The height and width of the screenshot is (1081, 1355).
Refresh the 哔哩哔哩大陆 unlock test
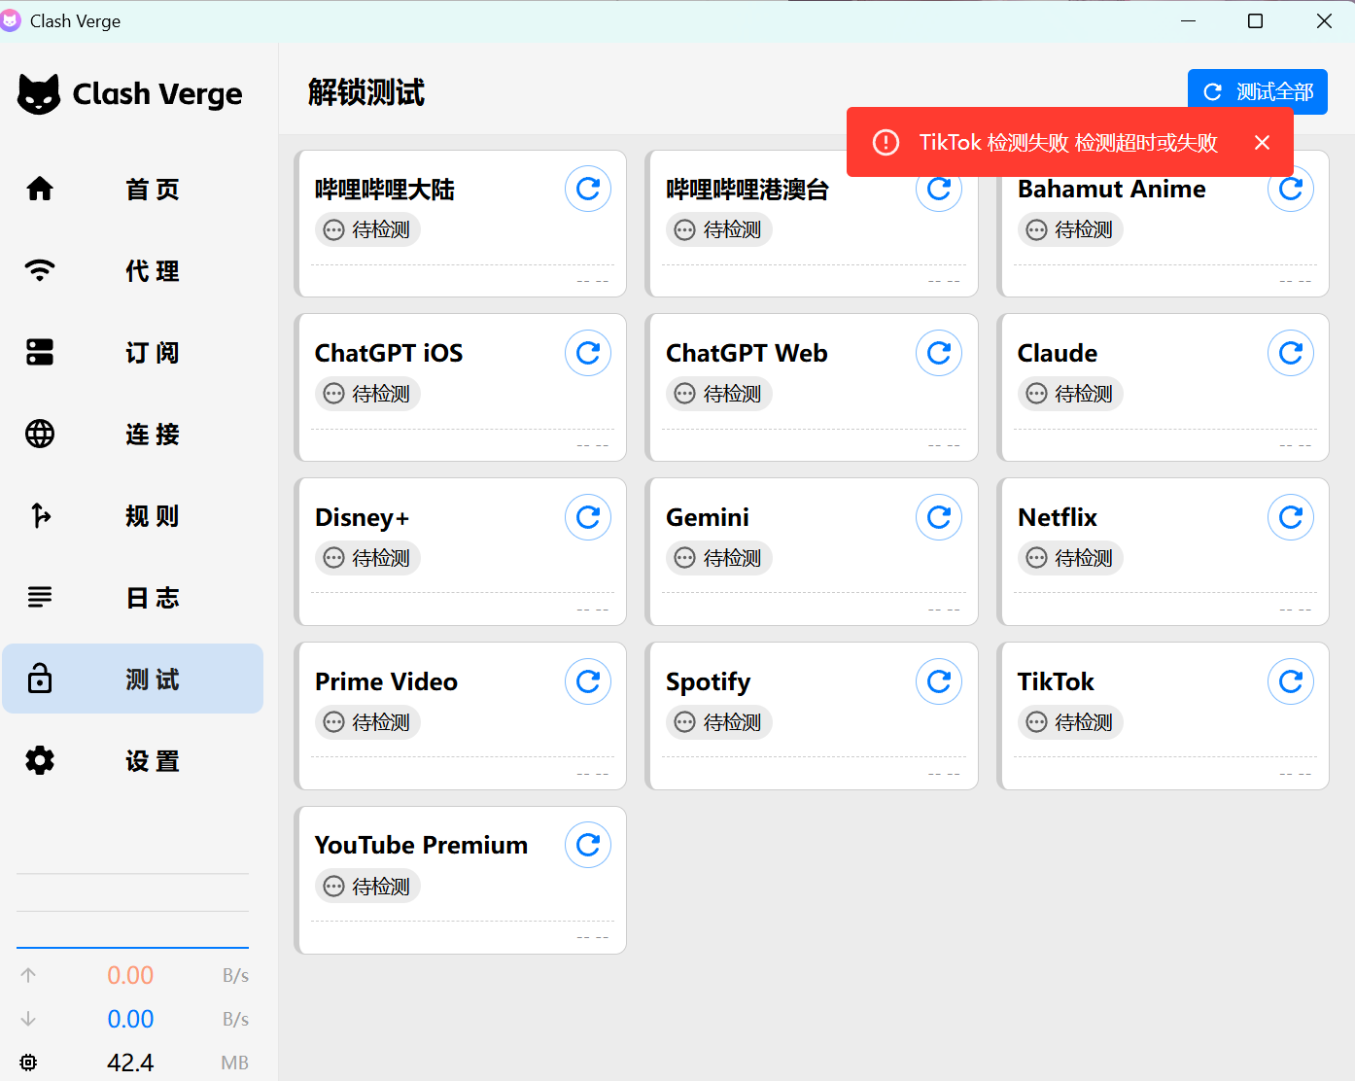[x=588, y=189]
